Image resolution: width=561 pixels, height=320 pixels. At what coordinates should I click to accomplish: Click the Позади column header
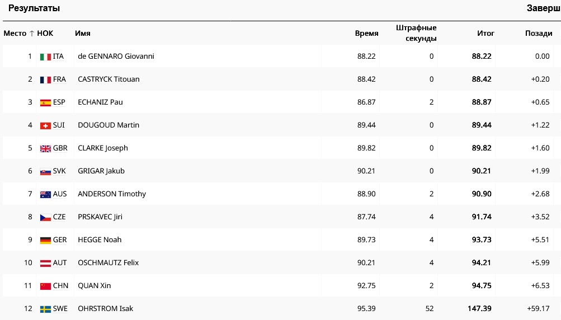[539, 34]
